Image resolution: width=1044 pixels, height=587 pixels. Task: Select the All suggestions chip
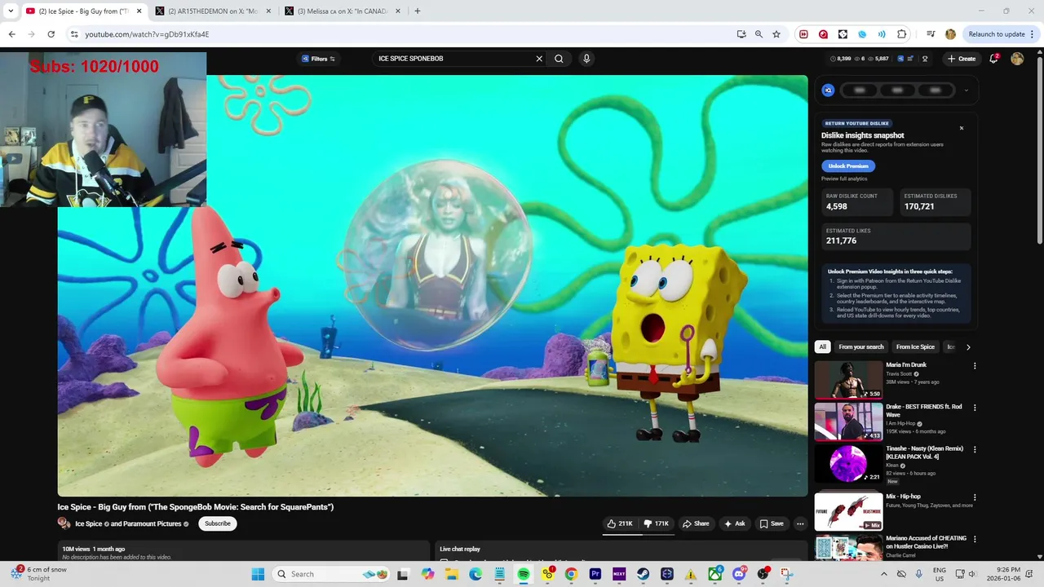click(x=822, y=347)
